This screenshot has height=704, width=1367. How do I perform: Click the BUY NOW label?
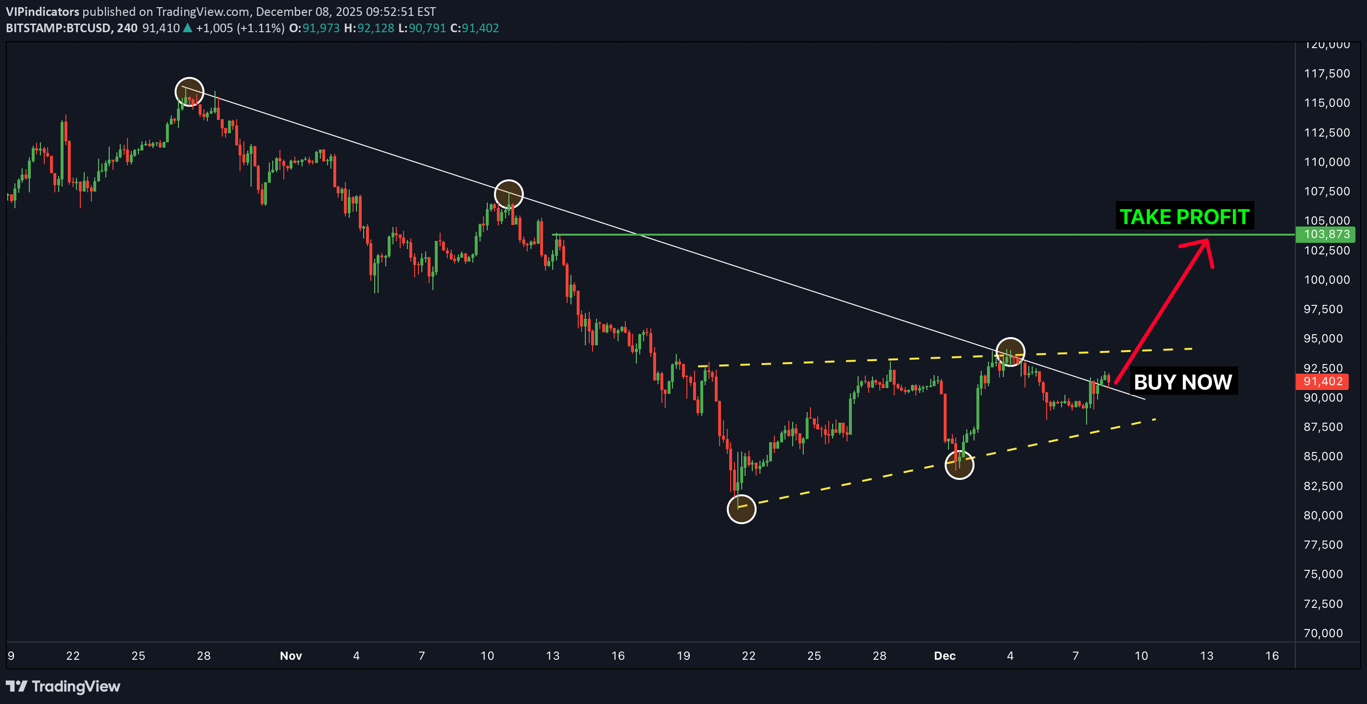click(1184, 381)
